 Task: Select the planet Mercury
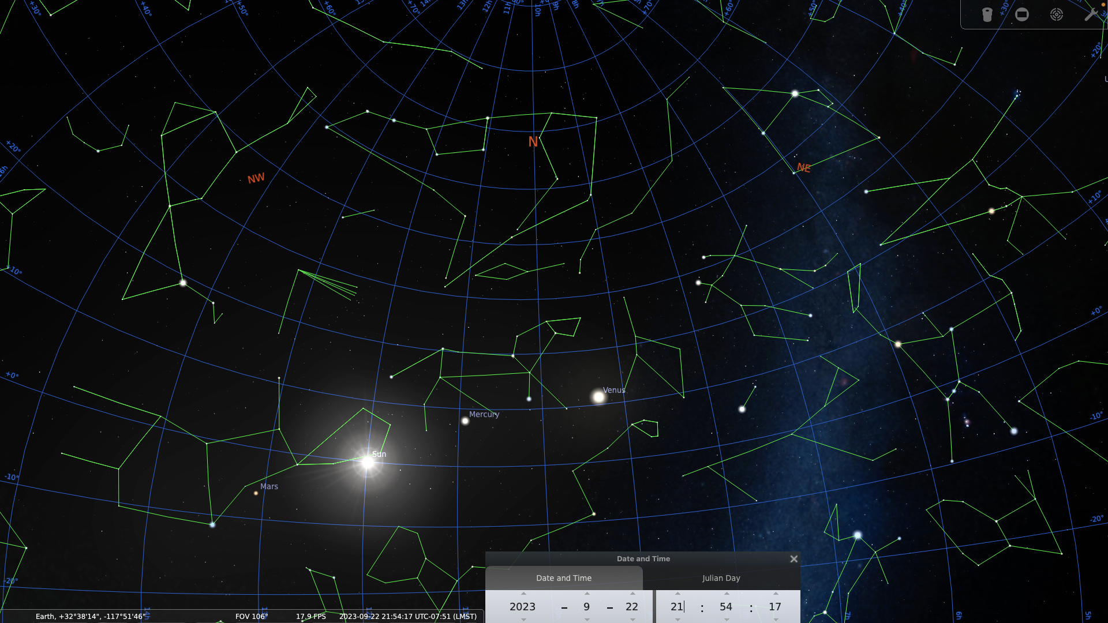click(465, 421)
